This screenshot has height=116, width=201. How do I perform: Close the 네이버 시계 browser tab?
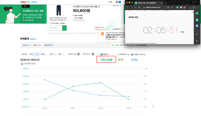coord(162,3)
